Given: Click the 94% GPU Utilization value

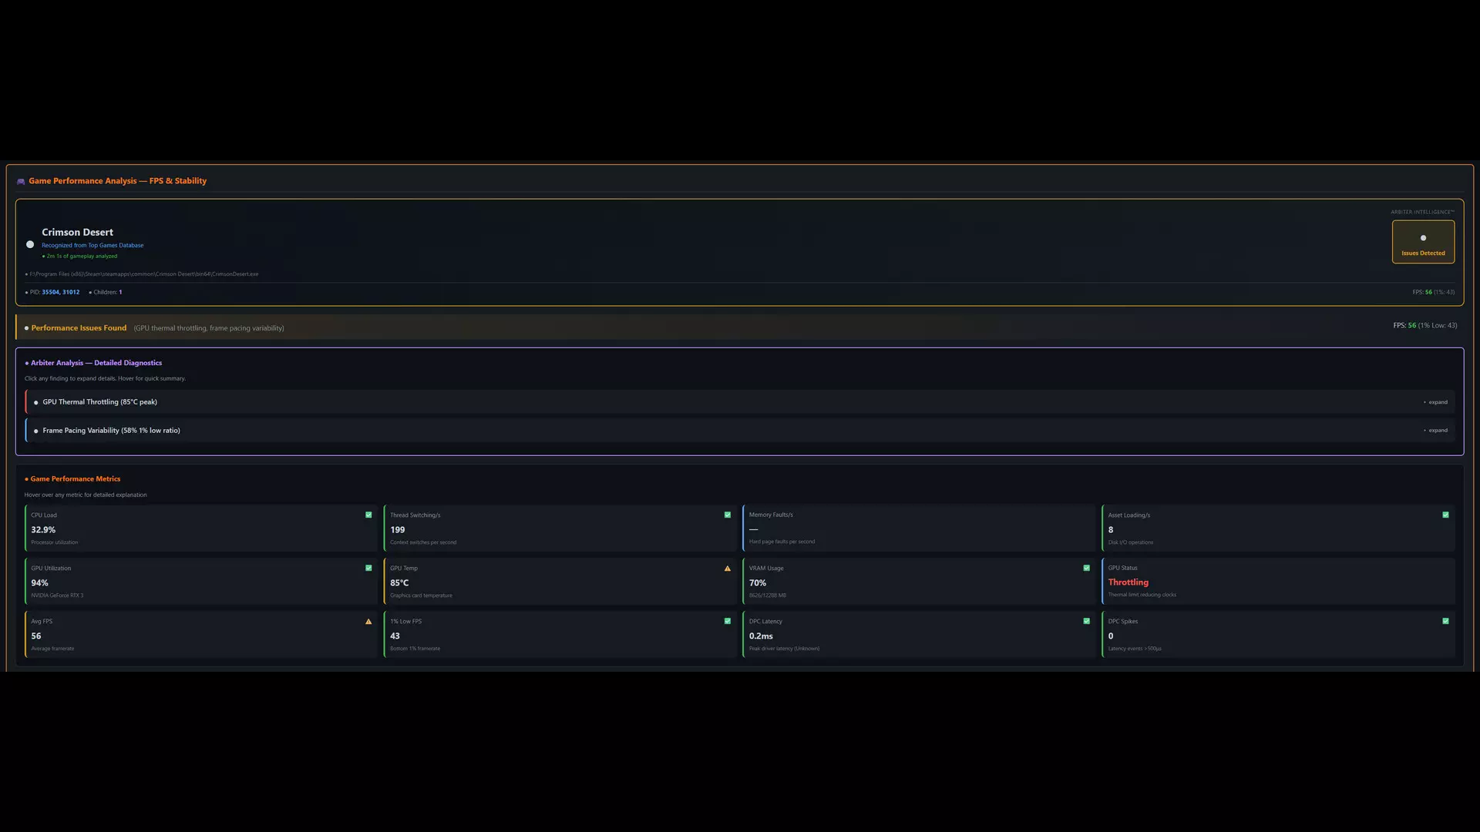Looking at the screenshot, I should click(39, 583).
